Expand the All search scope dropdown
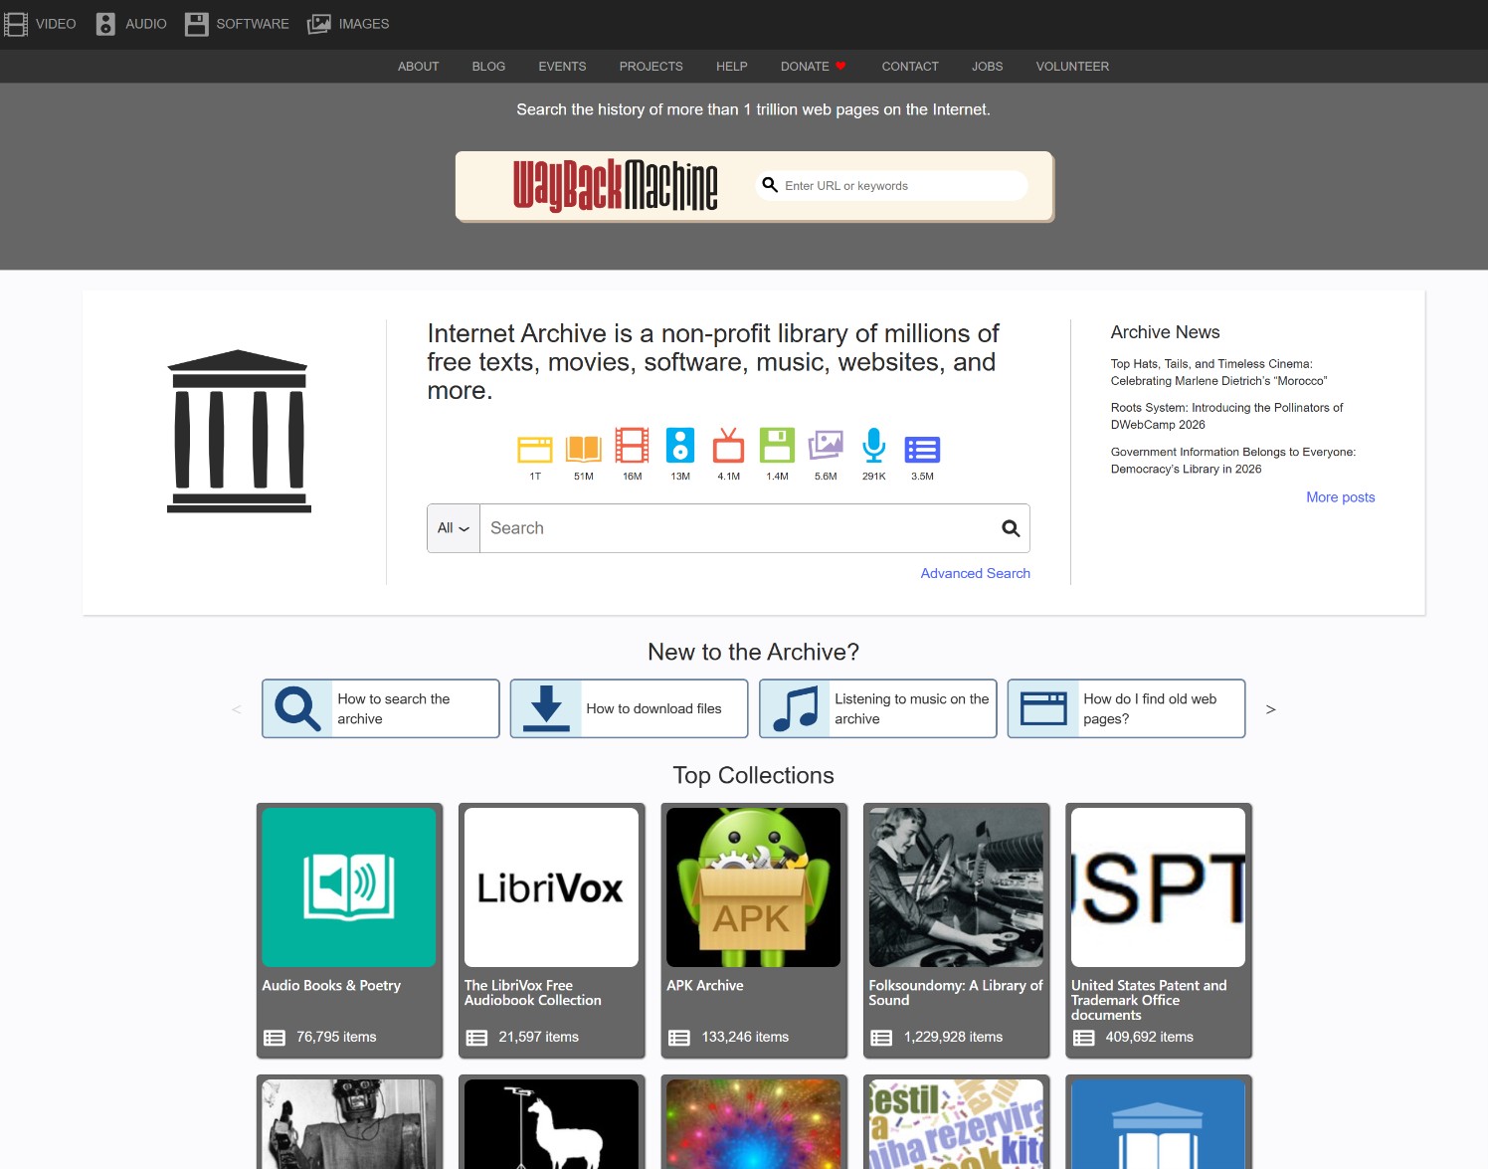This screenshot has height=1169, width=1488. [x=454, y=528]
